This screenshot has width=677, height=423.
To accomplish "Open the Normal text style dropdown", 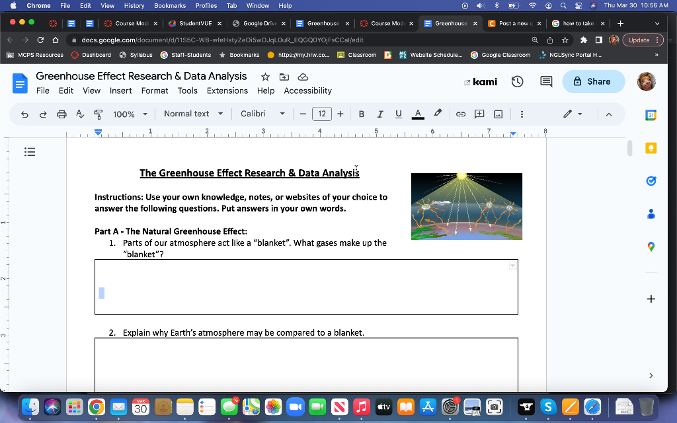I will (x=193, y=114).
